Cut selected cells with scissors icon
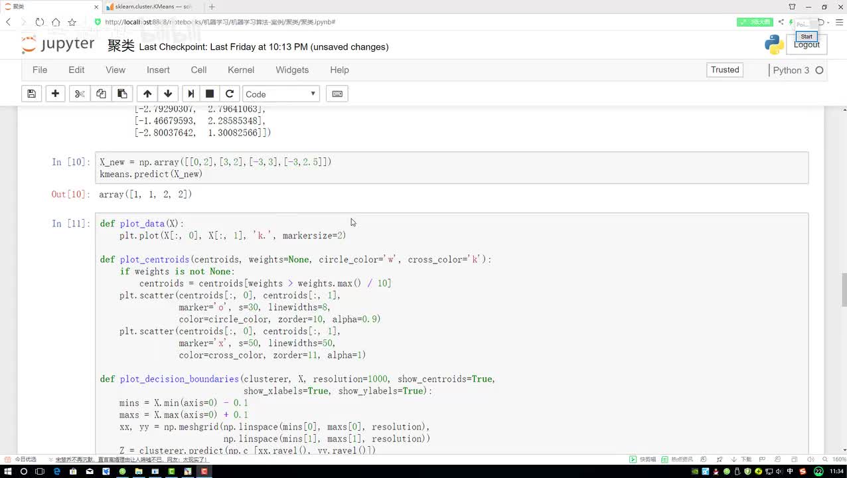The height and width of the screenshot is (478, 847). click(x=79, y=94)
